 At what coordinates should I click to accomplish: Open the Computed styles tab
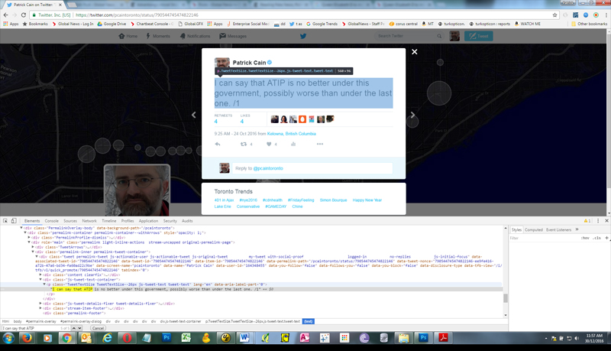(533, 229)
